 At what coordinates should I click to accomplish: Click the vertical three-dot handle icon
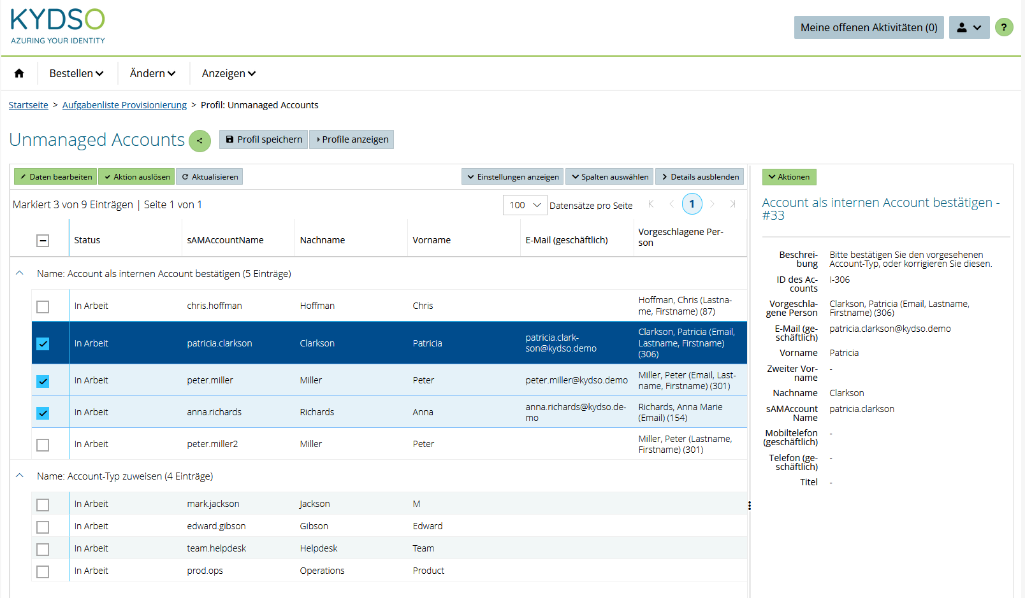pyautogui.click(x=750, y=506)
